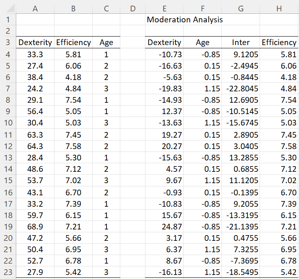
Task: Click cell with value 9.1205
Action: click(x=240, y=54)
